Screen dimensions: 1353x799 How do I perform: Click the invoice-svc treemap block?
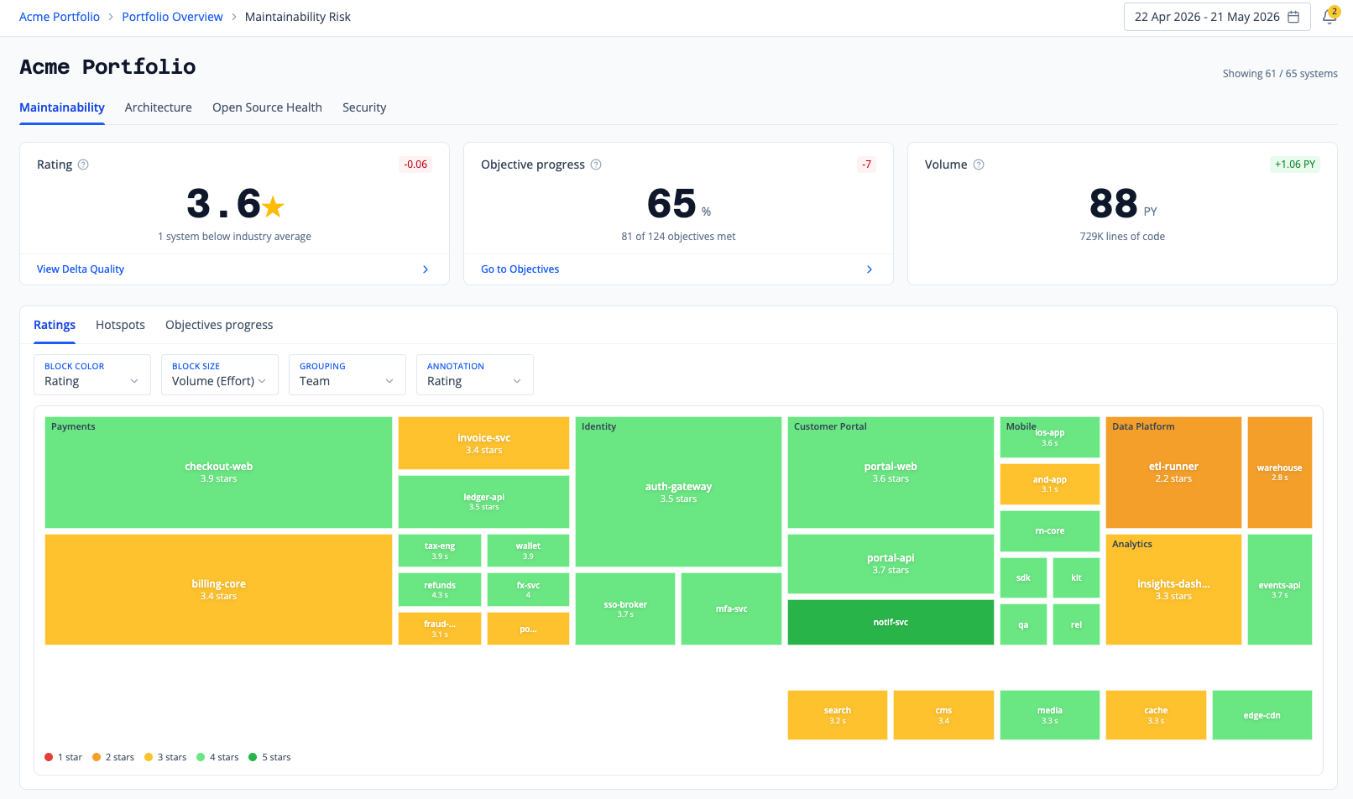click(x=483, y=443)
